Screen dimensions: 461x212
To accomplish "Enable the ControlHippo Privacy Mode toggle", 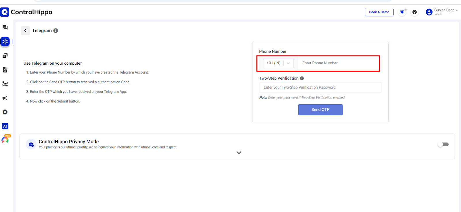I will pyautogui.click(x=443, y=144).
